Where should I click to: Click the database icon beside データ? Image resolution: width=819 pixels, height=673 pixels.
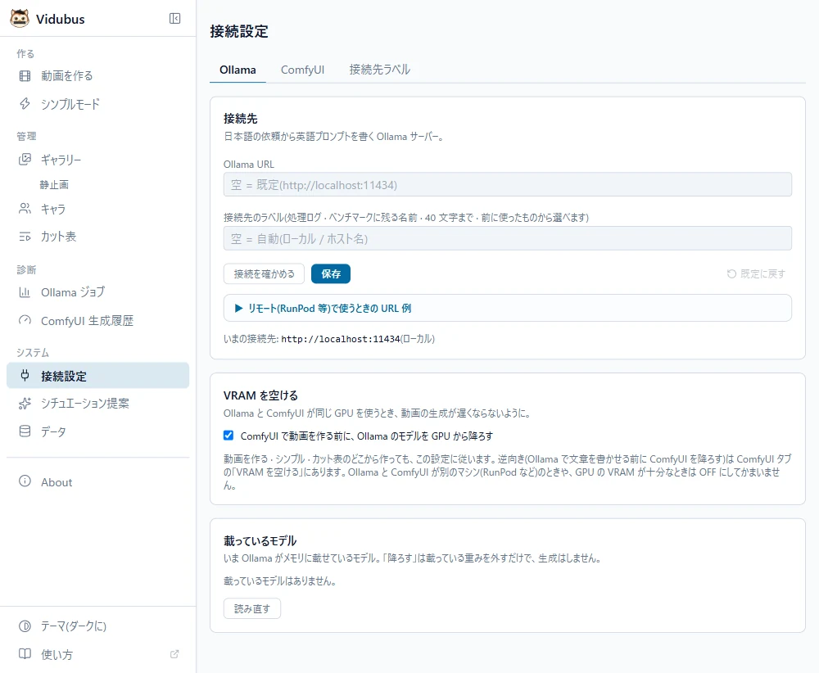25,431
